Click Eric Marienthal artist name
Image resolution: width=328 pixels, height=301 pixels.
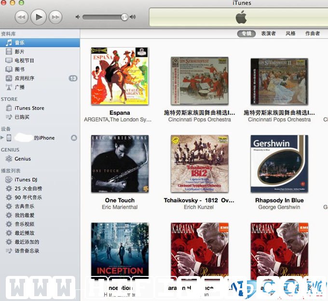point(120,207)
